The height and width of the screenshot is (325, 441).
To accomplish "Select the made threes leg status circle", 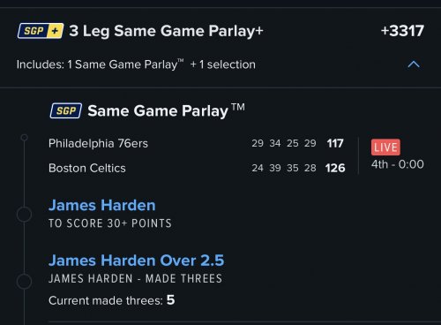I will 24,281.
